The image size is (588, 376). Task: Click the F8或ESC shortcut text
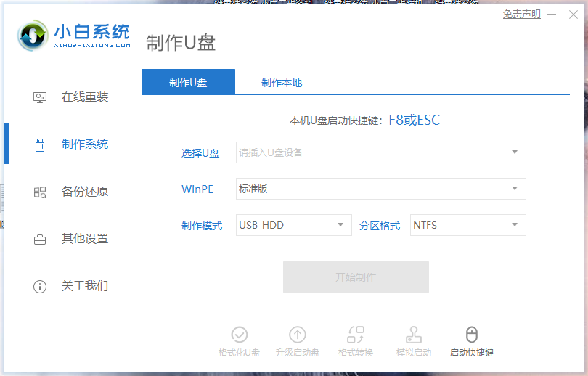click(414, 120)
